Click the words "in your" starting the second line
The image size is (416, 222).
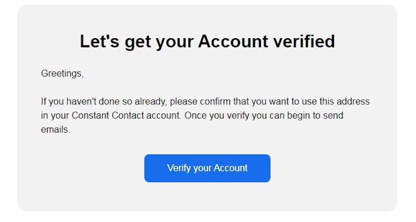tap(54, 116)
